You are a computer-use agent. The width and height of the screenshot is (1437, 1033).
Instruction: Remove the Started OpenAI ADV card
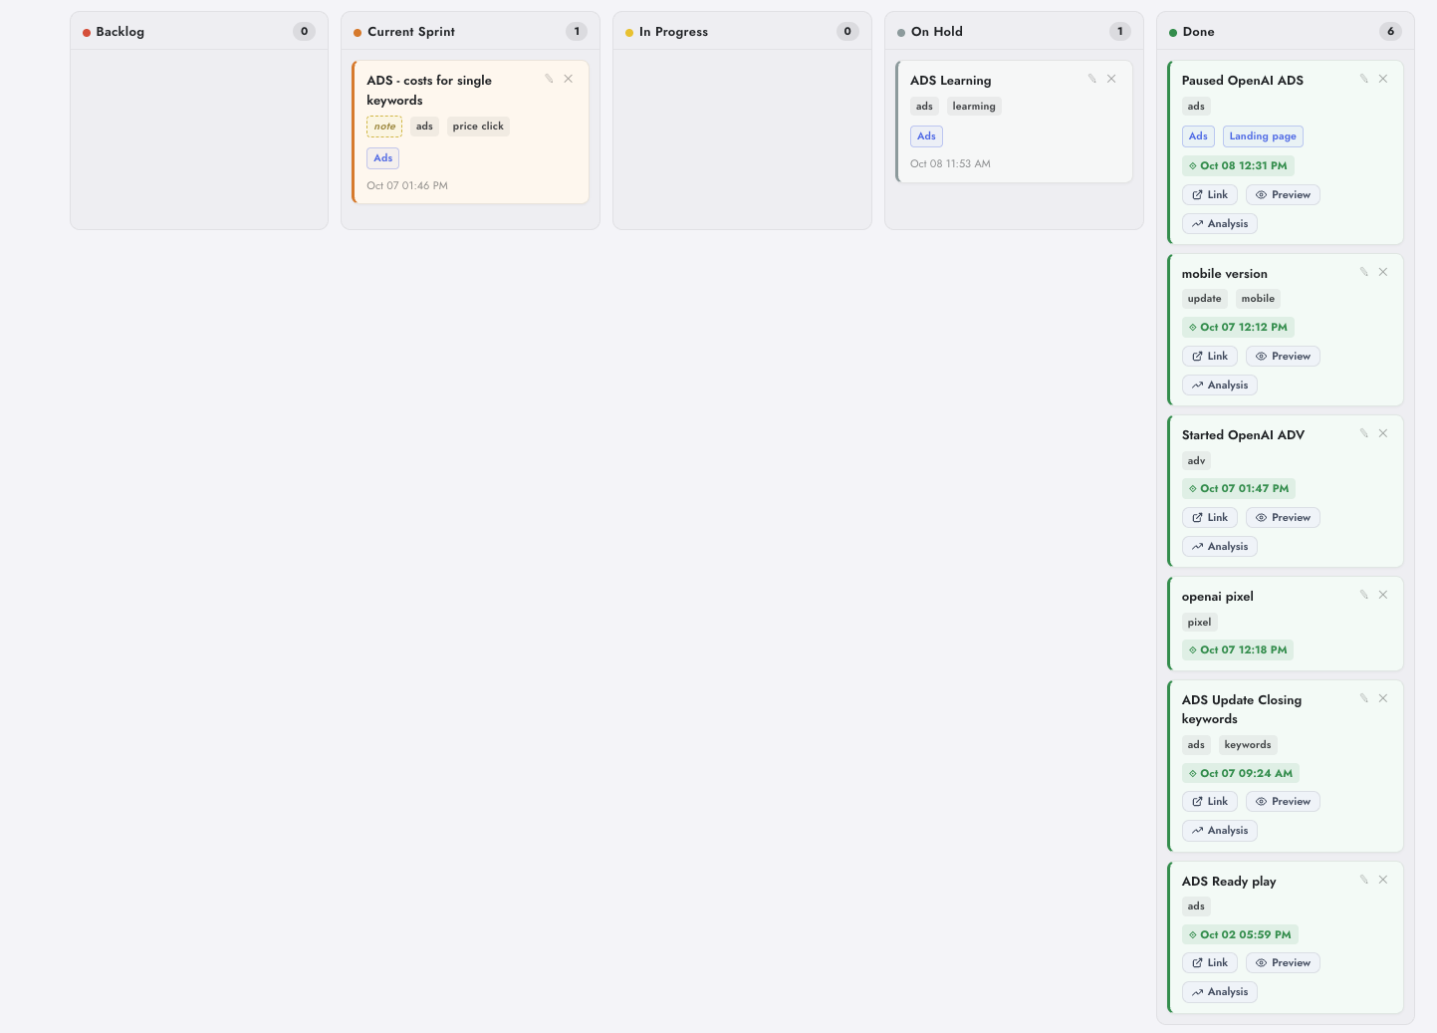(1383, 433)
